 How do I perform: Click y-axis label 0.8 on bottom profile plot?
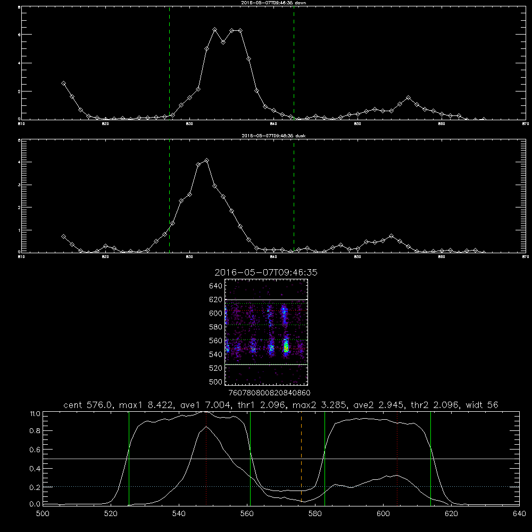(35, 430)
